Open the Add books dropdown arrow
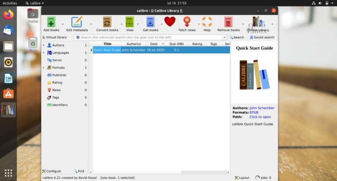The width and height of the screenshot is (337, 181). click(63, 24)
